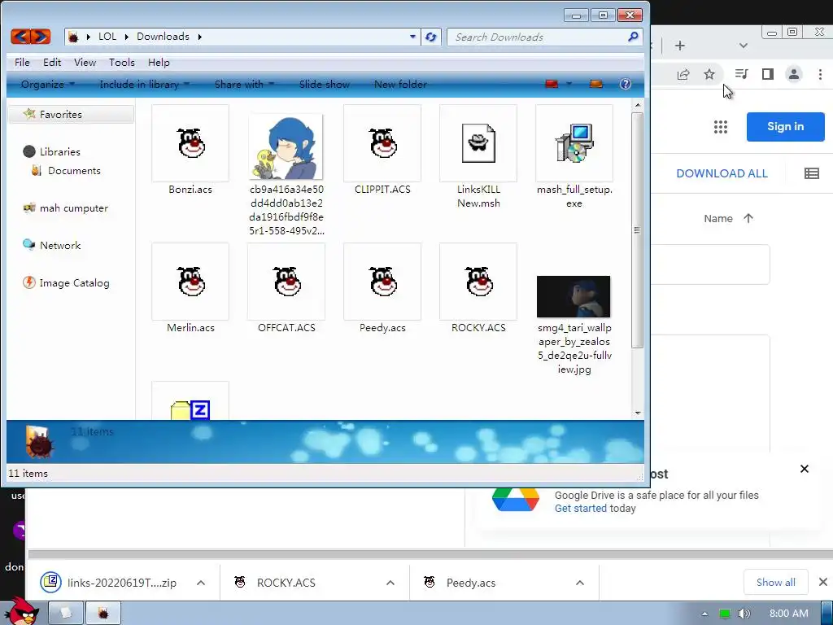Open the browser three-dot menu
Image resolution: width=833 pixels, height=625 pixels.
coord(820,74)
